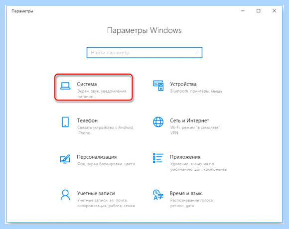Click the Персонализация brush icon

pos(65,159)
